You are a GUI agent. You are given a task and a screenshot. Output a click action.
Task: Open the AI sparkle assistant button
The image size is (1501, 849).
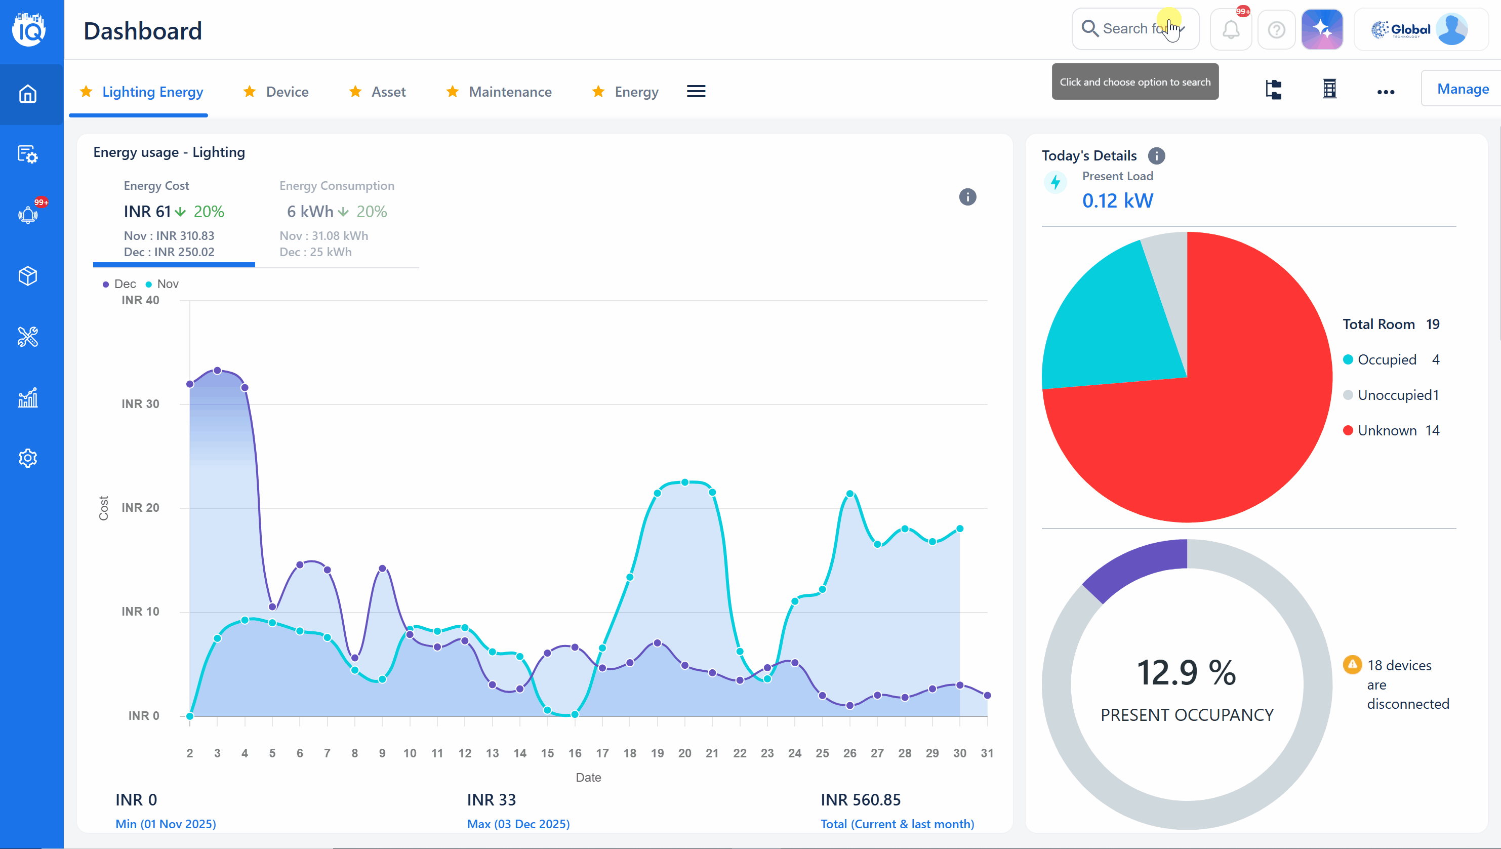[1322, 29]
